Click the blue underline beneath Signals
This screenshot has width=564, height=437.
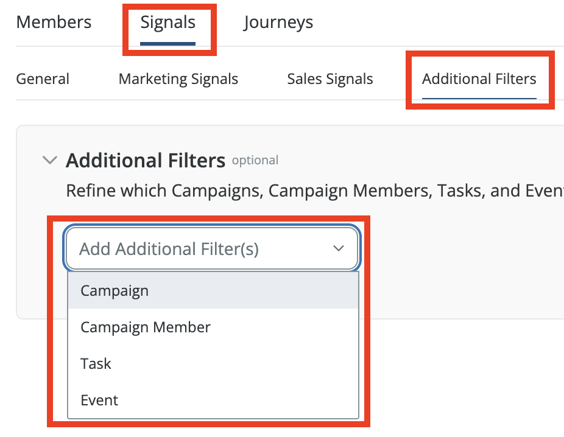(x=168, y=43)
